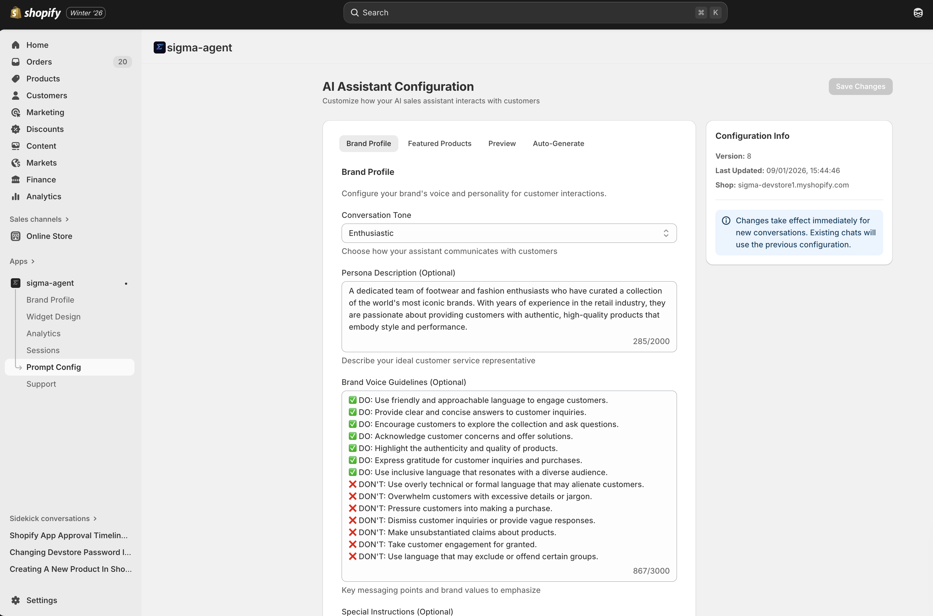Viewport: 933px width, 616px height.
Task: Click the Marketing target icon
Action: 16,112
